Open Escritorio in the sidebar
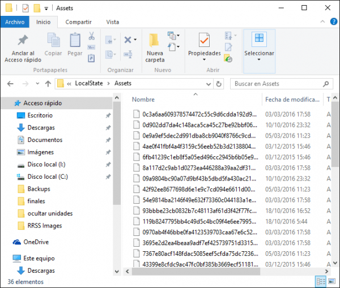 [40, 115]
